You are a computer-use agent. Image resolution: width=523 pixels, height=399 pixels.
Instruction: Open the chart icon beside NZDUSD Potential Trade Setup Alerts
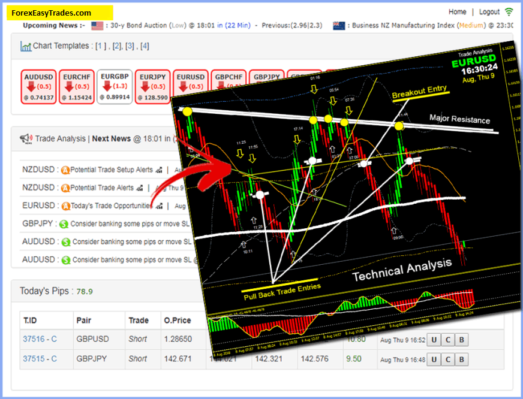(x=159, y=170)
